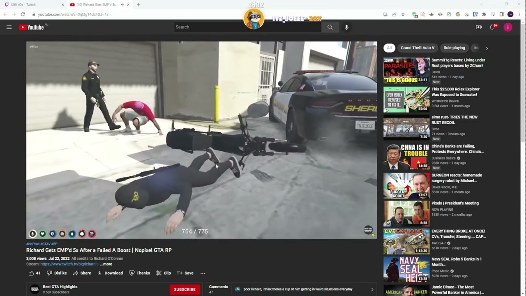Show more filter chips with arrow
The height and width of the screenshot is (296, 526).
487,48
